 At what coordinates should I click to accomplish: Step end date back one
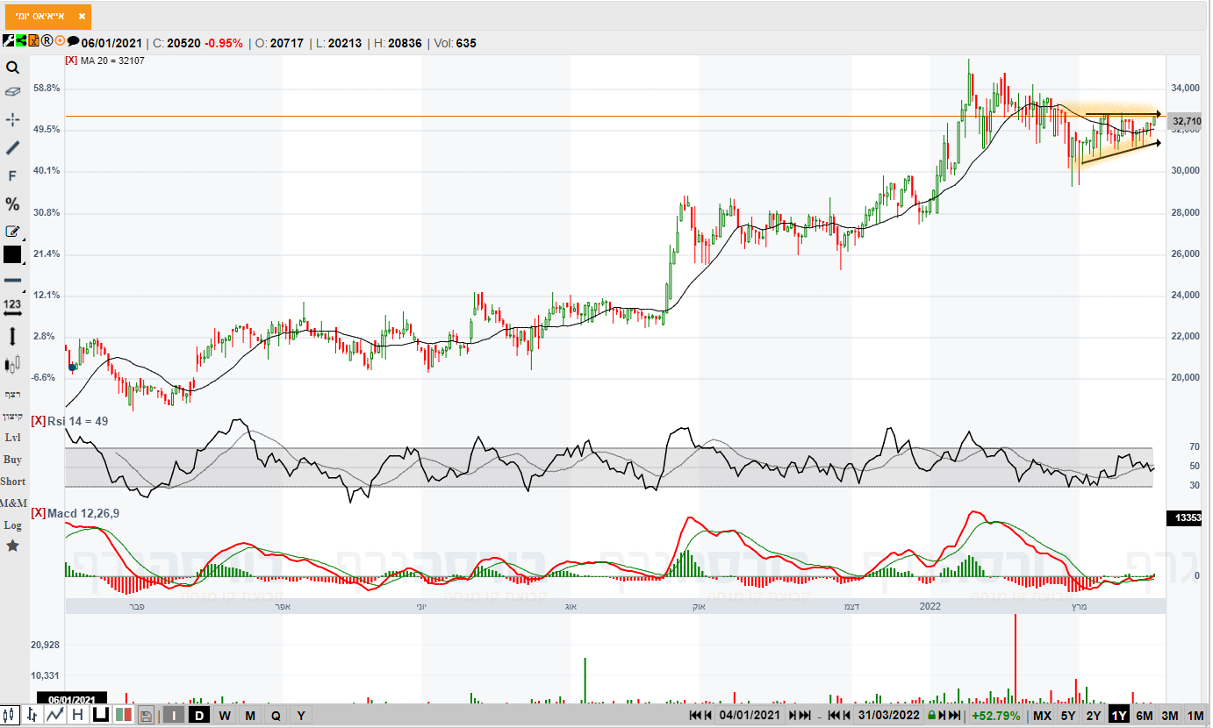(x=848, y=716)
